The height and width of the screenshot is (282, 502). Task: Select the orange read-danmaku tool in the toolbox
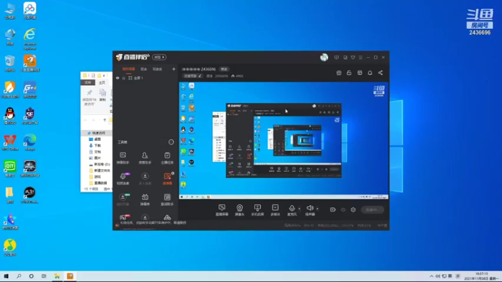[x=167, y=179]
